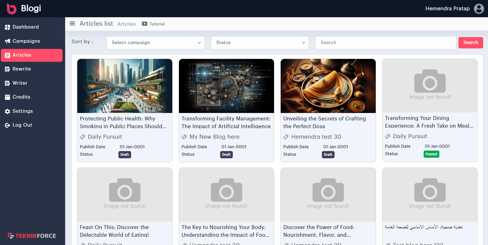Screen dimensions: 488x245
Task: Focus the Search text field
Action: [x=386, y=43]
